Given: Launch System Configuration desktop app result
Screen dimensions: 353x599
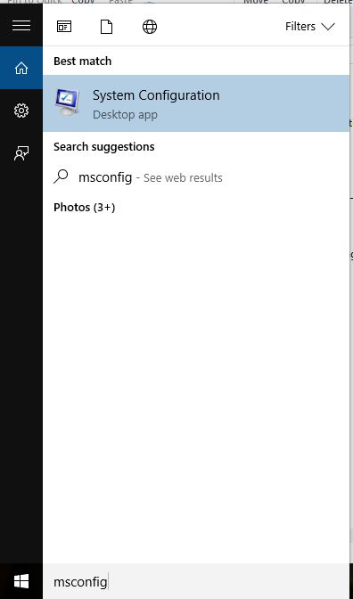Looking at the screenshot, I should tap(196, 103).
